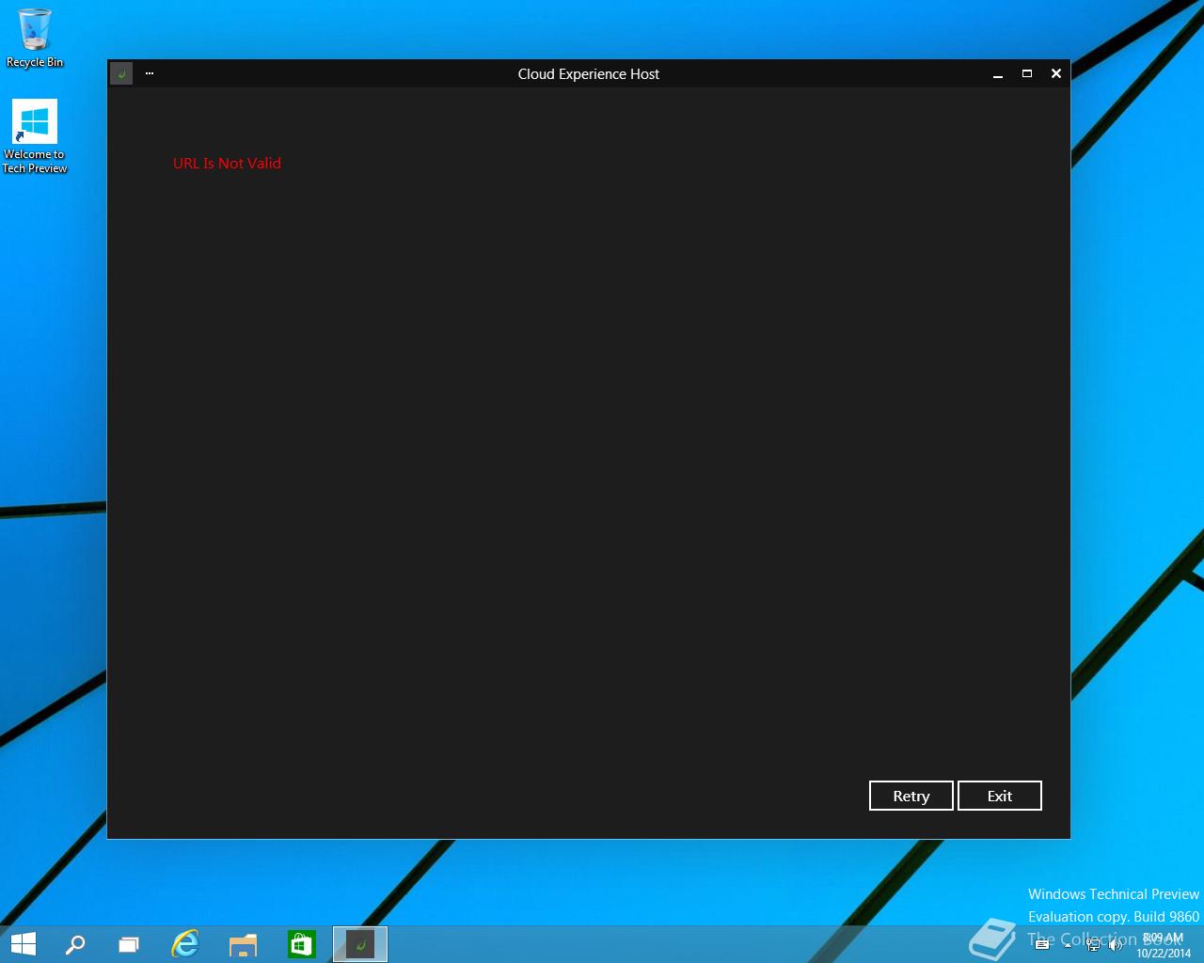Close the Cloud Experience Host window

1056,73
